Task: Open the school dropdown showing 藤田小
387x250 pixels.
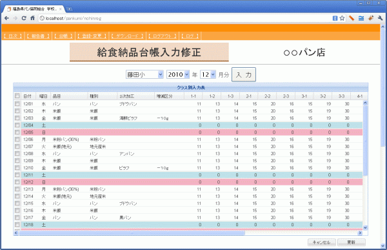Action: tap(144, 74)
